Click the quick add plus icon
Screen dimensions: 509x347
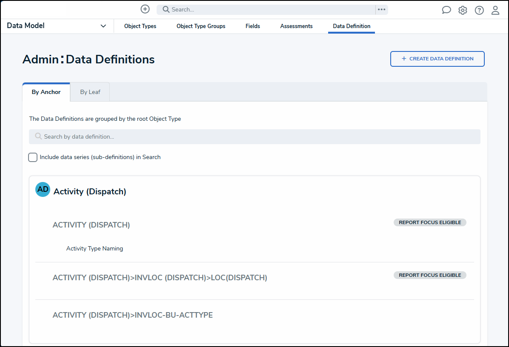(145, 9)
